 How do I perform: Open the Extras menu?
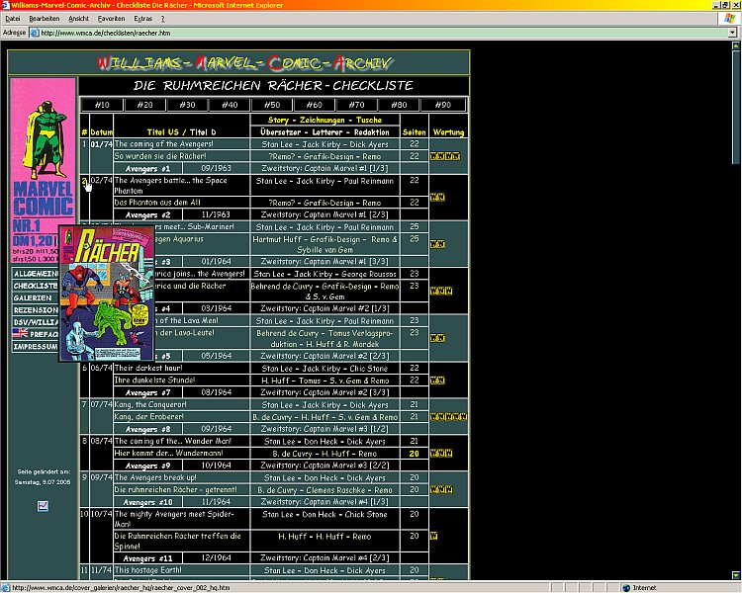point(142,19)
